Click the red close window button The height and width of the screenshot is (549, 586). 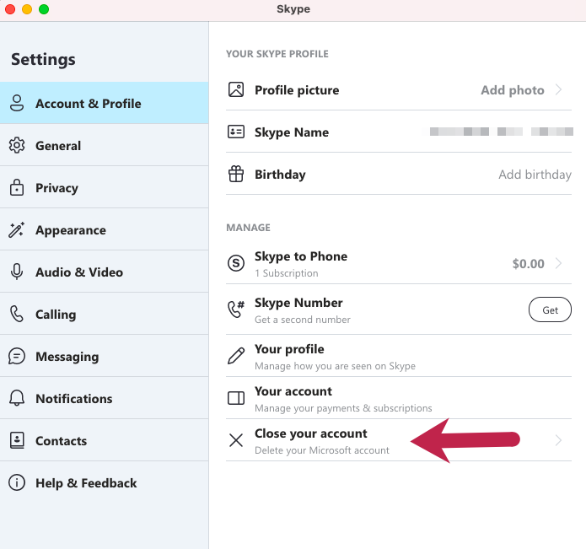coord(10,9)
